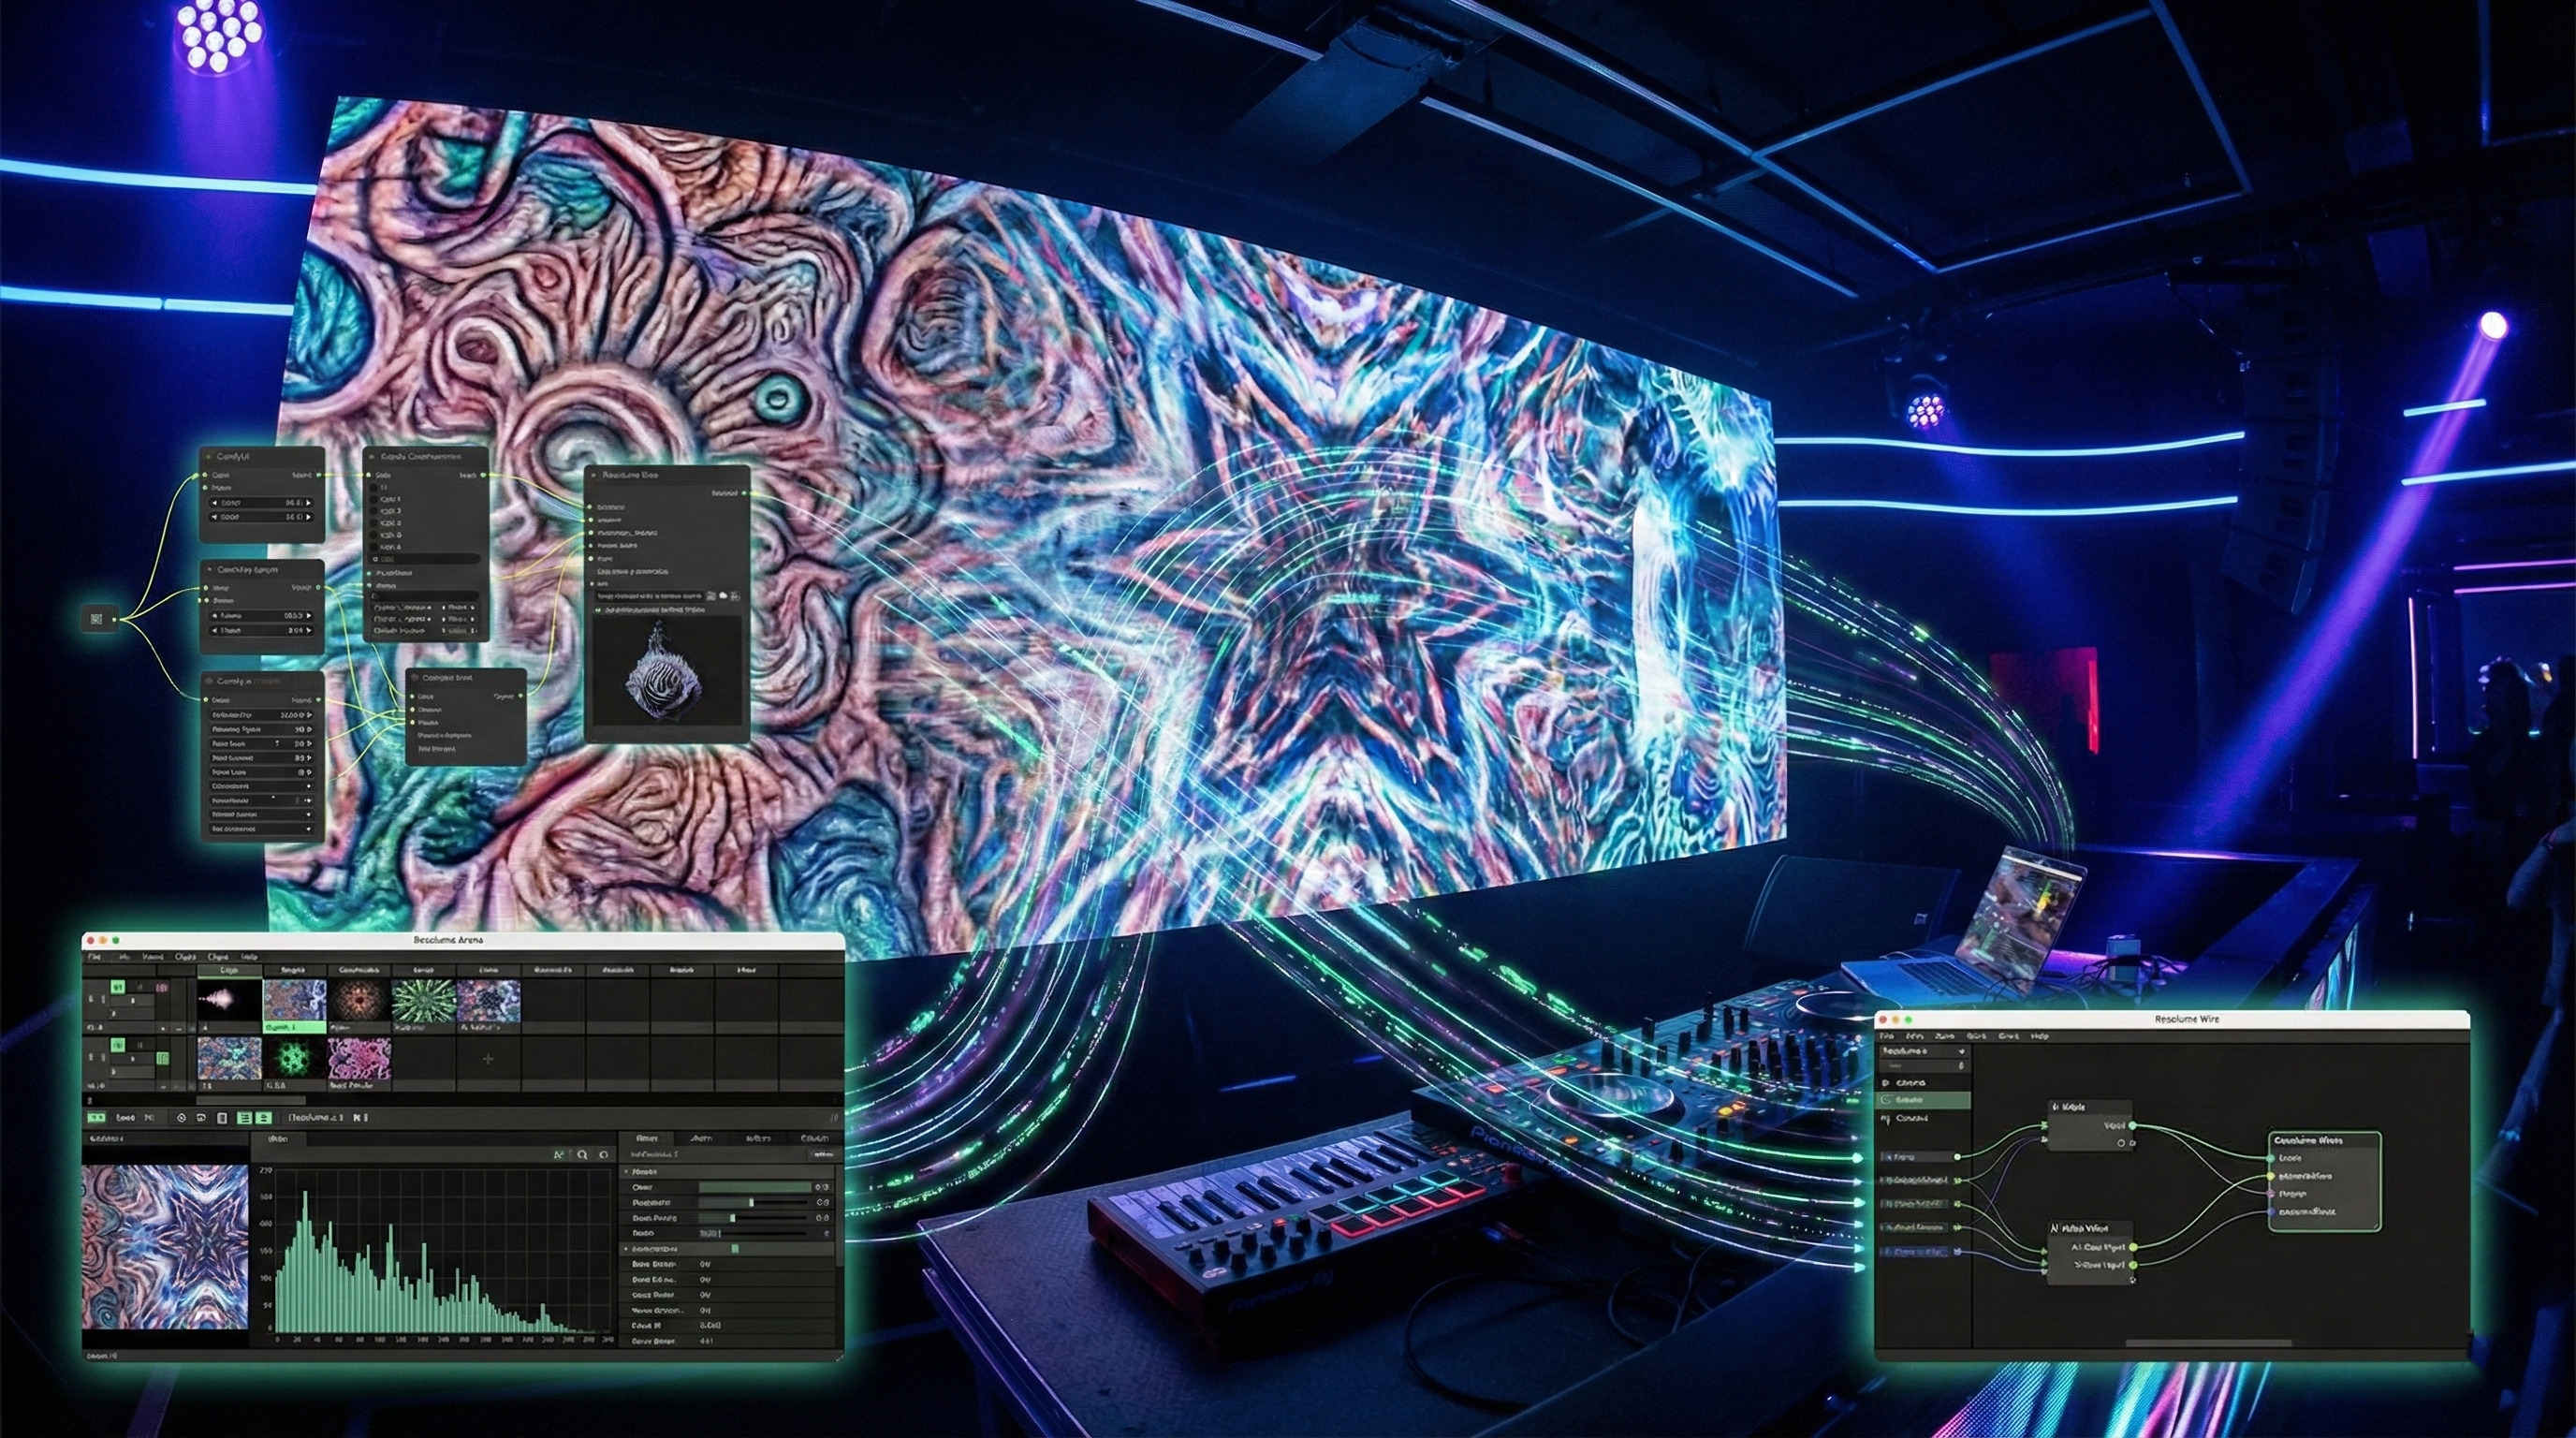2576x1438 pixels.
Task: Select the first highlighted column tab in Arena
Action: [x=230, y=970]
